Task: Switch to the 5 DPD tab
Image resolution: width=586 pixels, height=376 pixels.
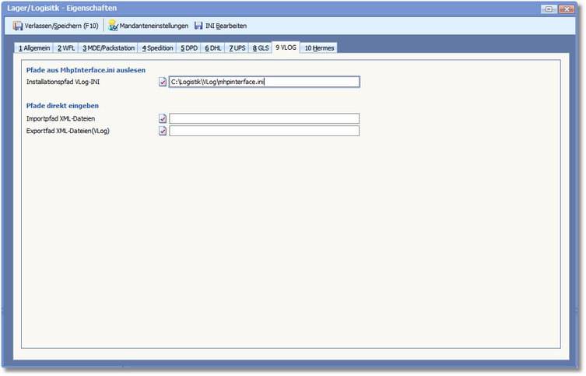Action: click(189, 48)
